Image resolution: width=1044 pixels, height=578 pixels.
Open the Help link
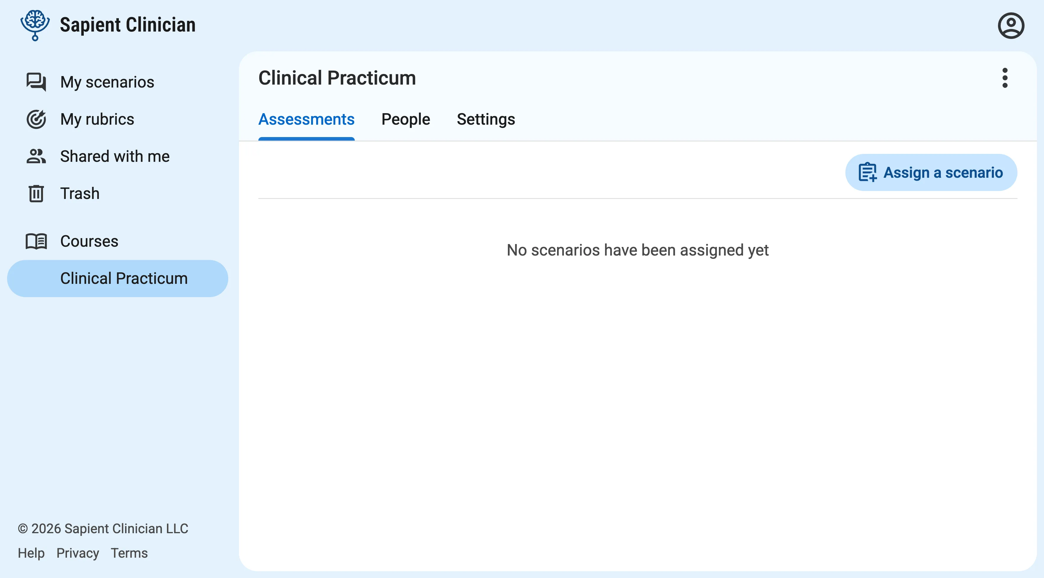coord(31,553)
